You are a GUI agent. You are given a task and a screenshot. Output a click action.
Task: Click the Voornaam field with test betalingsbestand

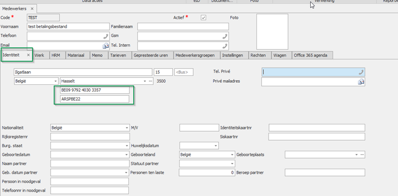(x=68, y=26)
